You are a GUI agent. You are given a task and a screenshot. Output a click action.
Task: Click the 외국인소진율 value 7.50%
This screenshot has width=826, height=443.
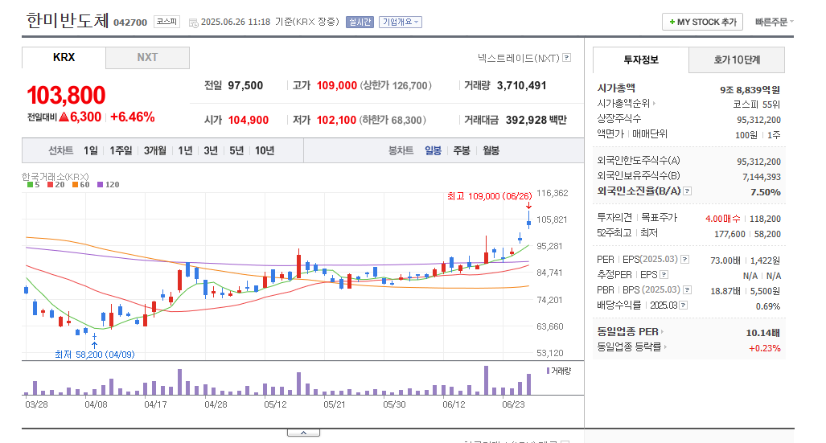766,192
